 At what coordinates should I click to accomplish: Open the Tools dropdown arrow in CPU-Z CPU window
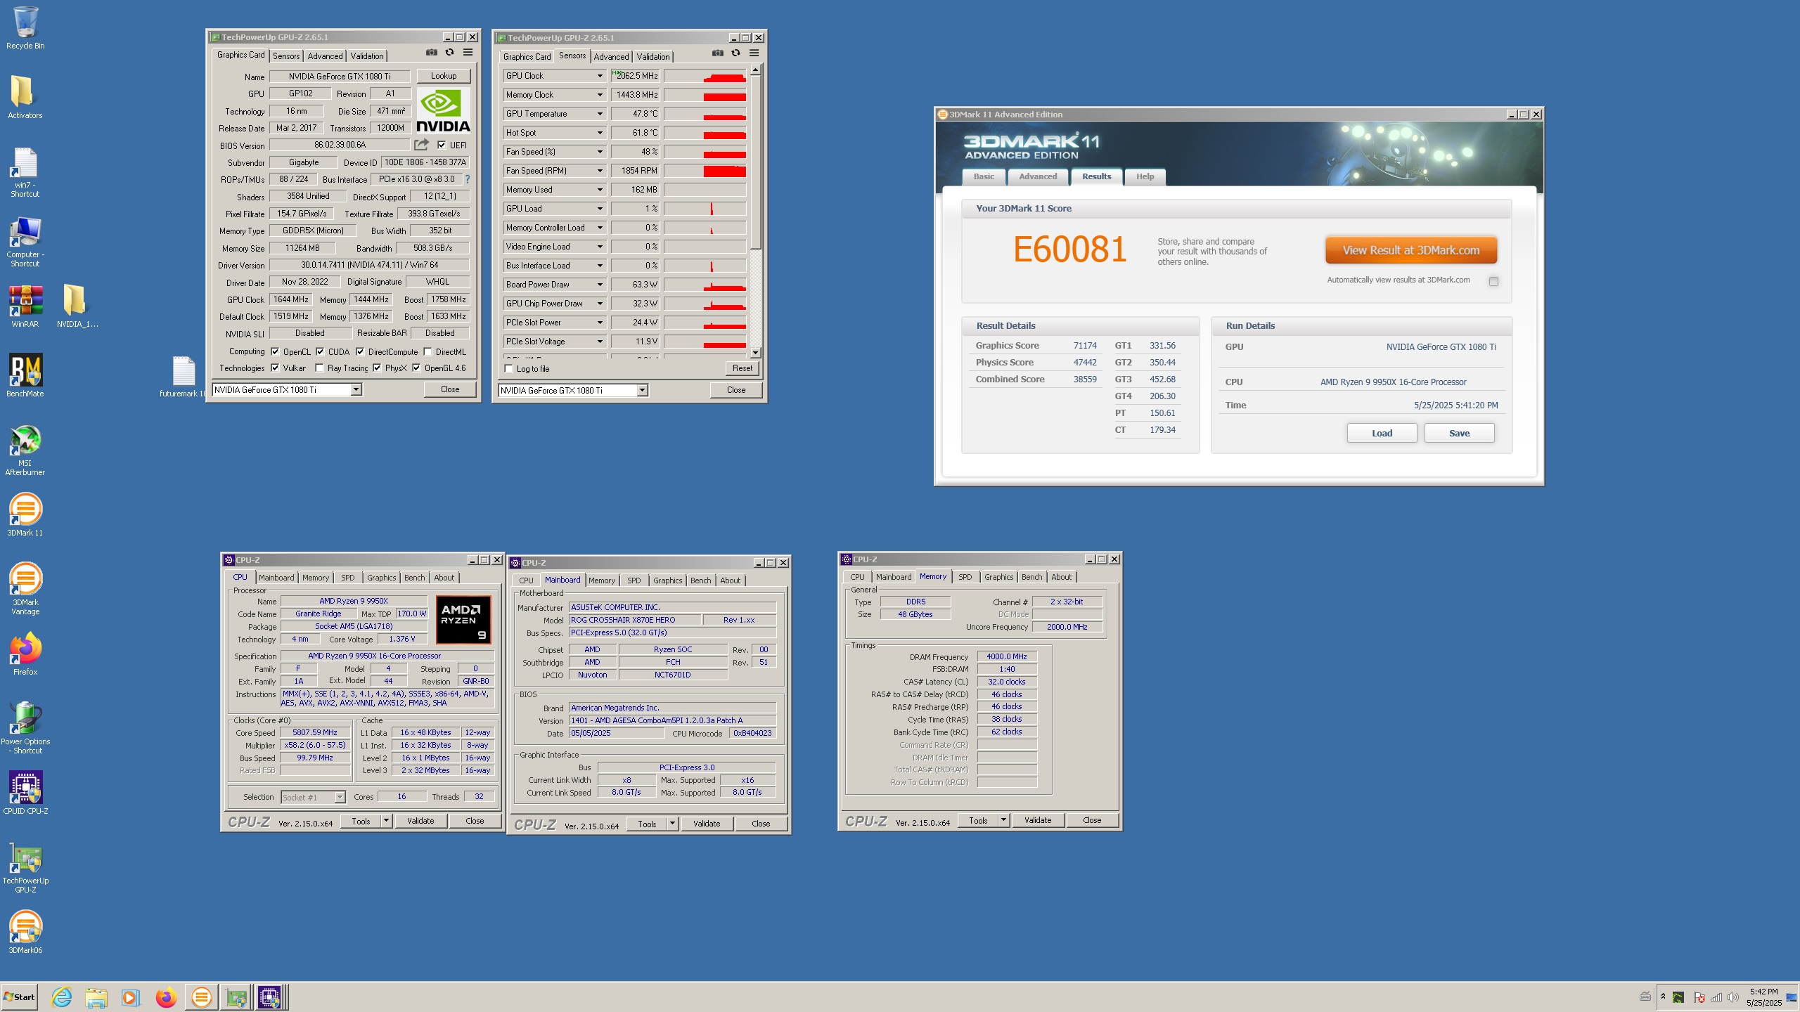[x=385, y=821]
